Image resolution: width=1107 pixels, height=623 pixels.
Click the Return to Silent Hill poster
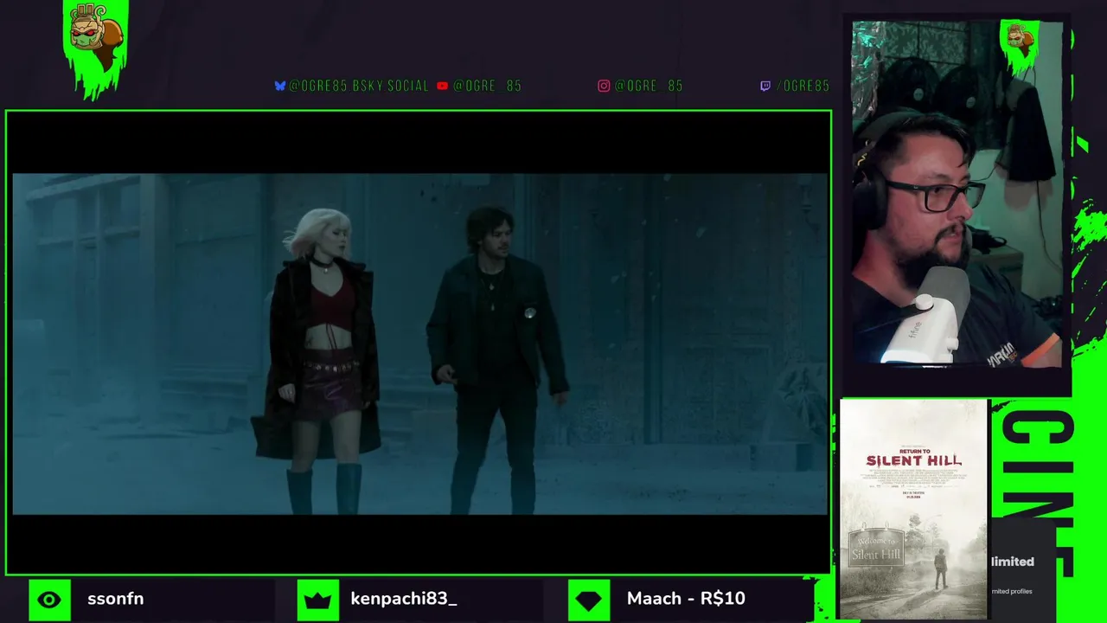pos(914,509)
